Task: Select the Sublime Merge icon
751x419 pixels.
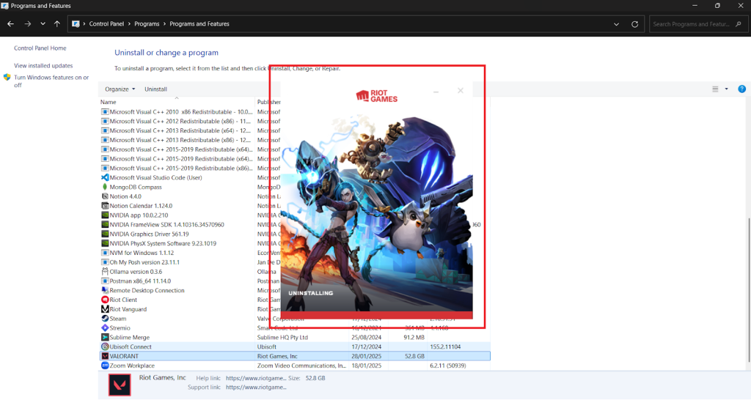Action: [x=105, y=337]
